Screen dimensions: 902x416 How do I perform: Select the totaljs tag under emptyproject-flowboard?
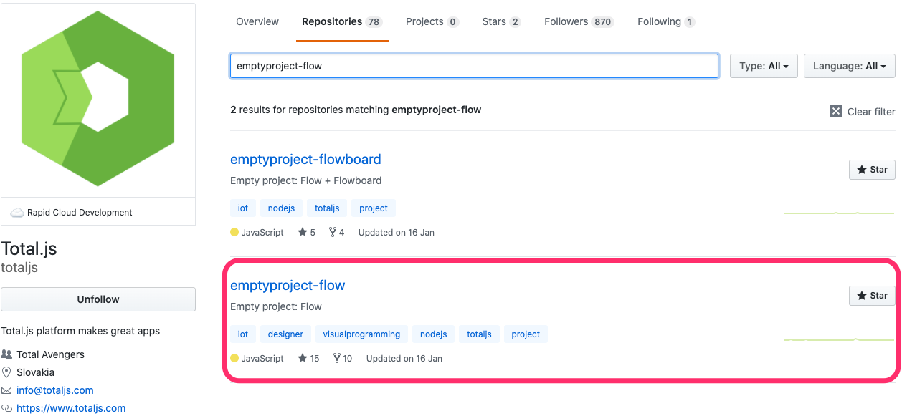click(x=327, y=208)
